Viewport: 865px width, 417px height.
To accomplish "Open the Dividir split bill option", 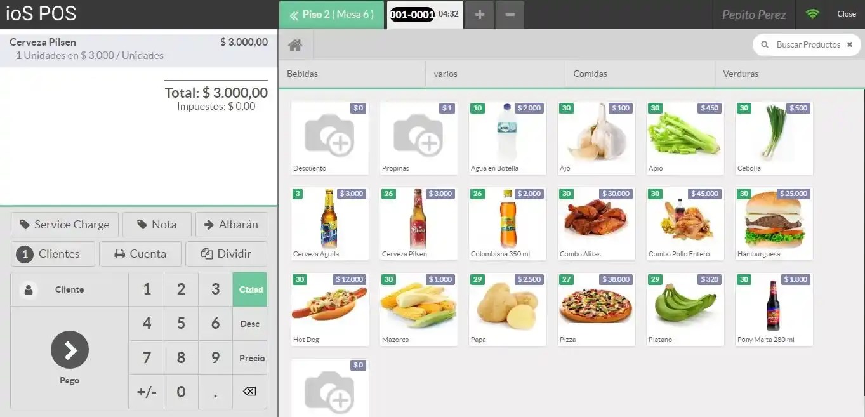I will [x=226, y=254].
